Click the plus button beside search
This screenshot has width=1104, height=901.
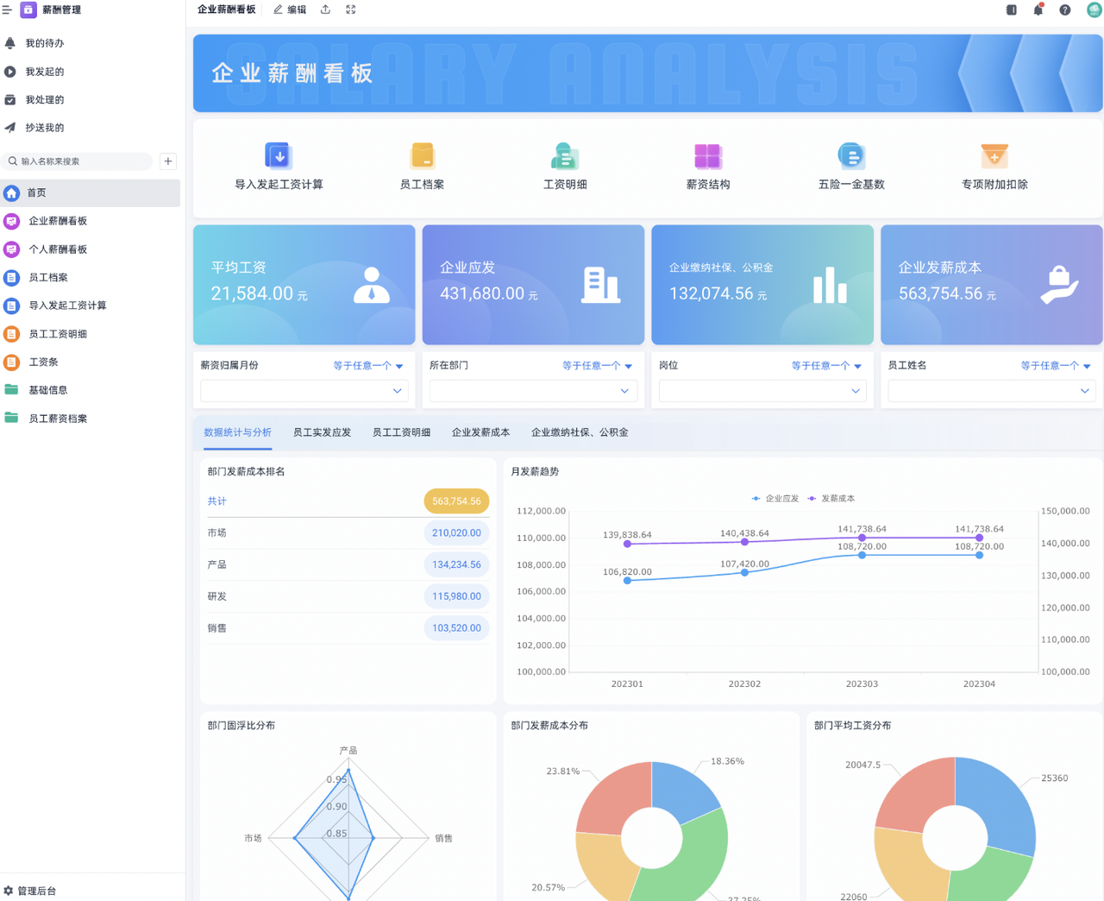point(168,161)
